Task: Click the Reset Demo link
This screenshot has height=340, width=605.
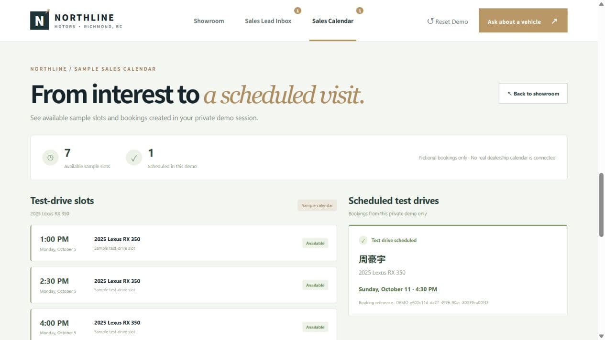Action: pos(448,21)
